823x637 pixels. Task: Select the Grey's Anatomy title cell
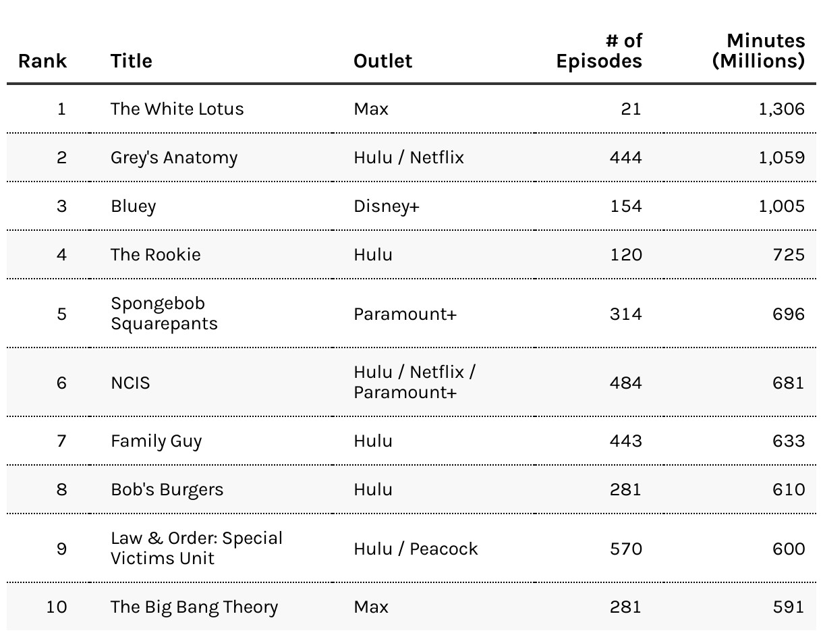pyautogui.click(x=174, y=158)
